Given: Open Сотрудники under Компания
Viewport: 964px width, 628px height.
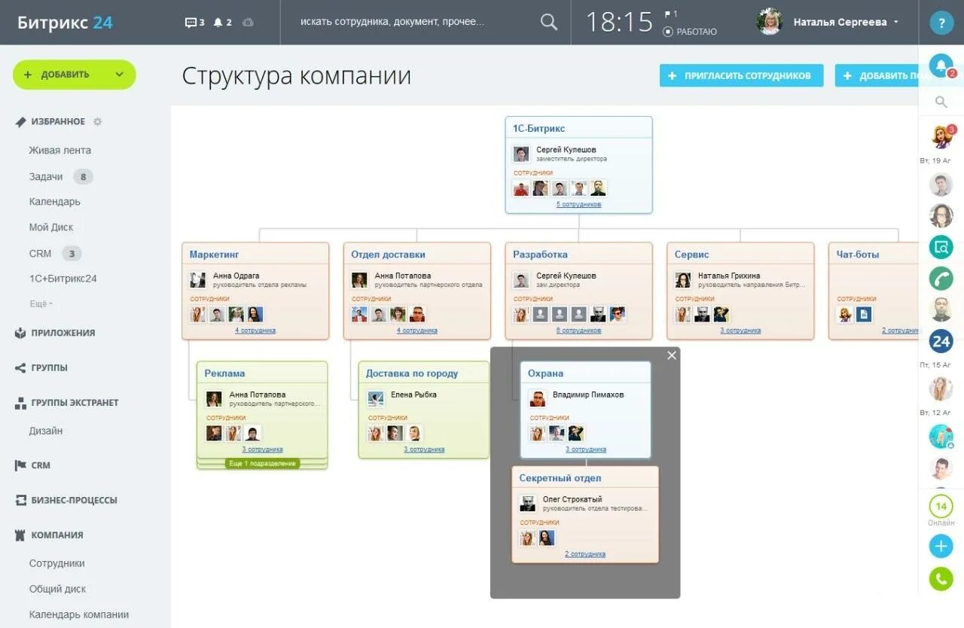Looking at the screenshot, I should coord(56,563).
